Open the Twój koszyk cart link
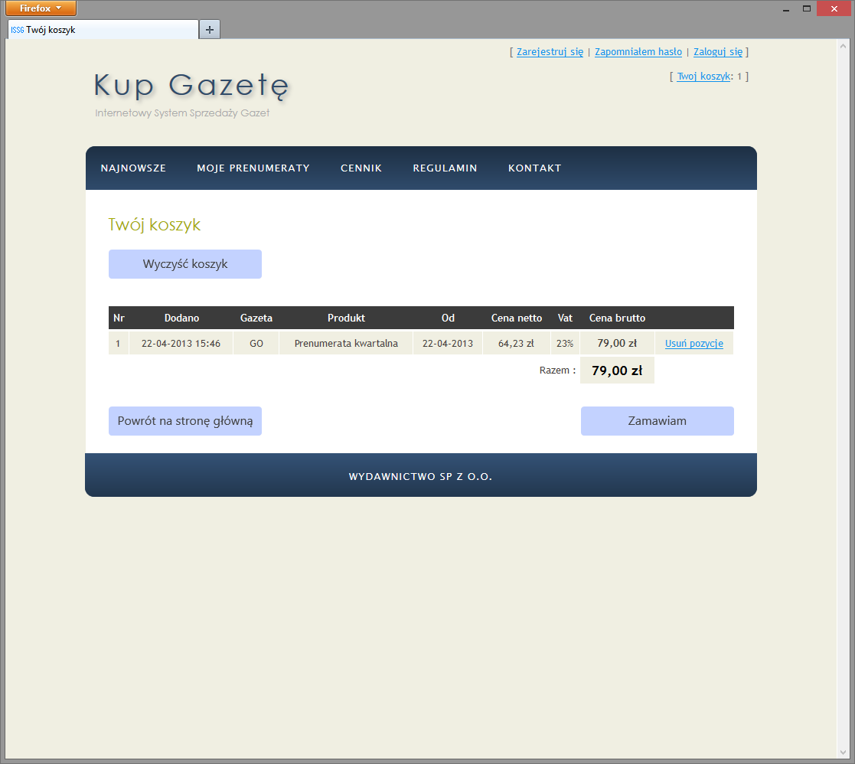Image resolution: width=855 pixels, height=764 pixels. (703, 77)
